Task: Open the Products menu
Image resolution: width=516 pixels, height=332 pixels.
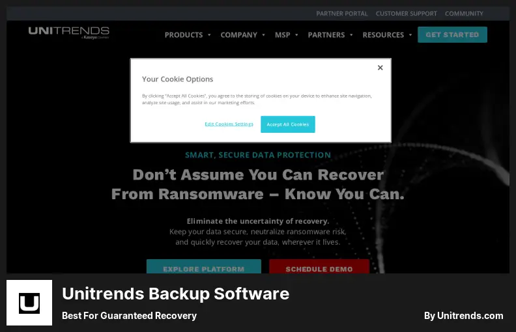Action: click(184, 35)
